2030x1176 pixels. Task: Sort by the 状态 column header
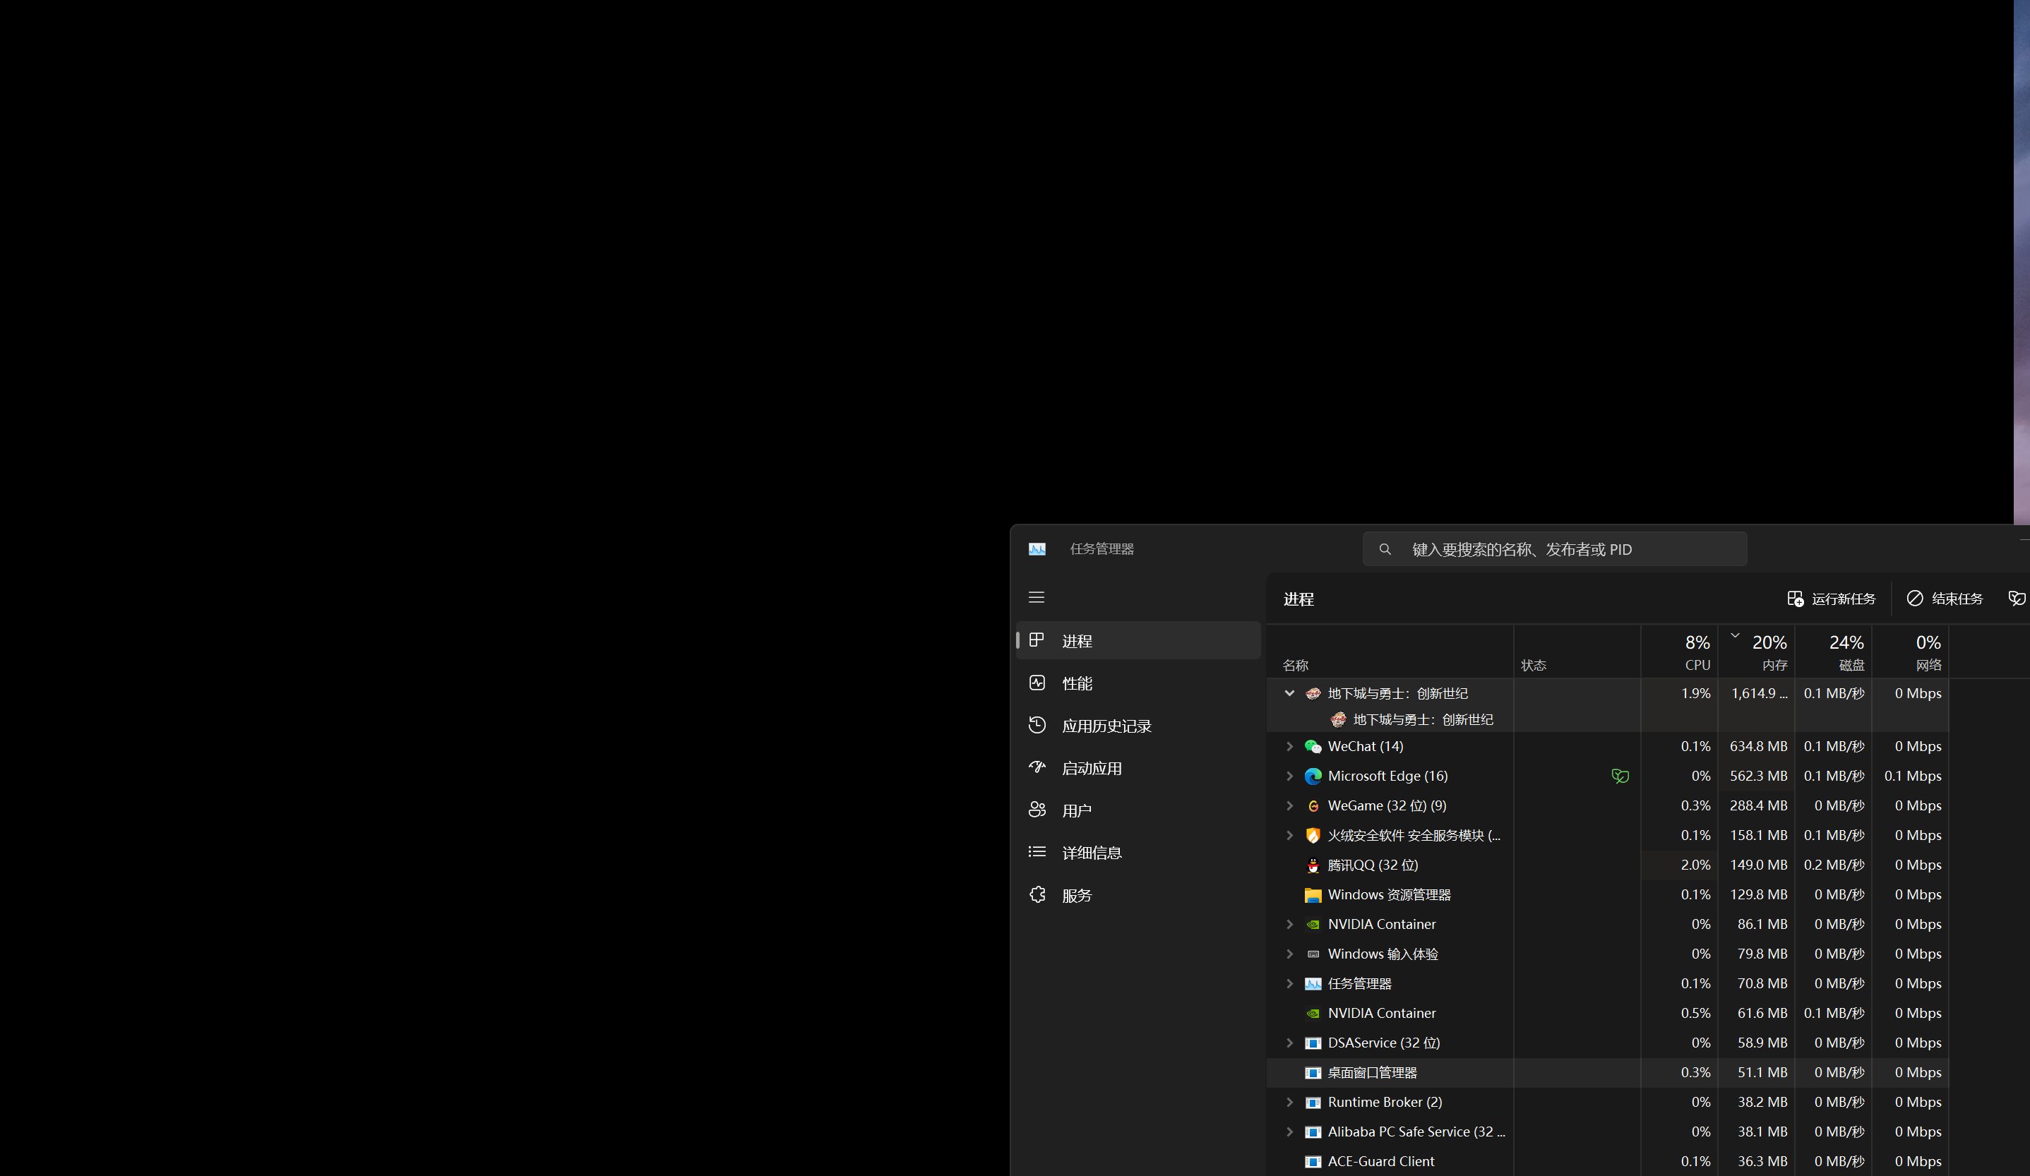tap(1577, 652)
